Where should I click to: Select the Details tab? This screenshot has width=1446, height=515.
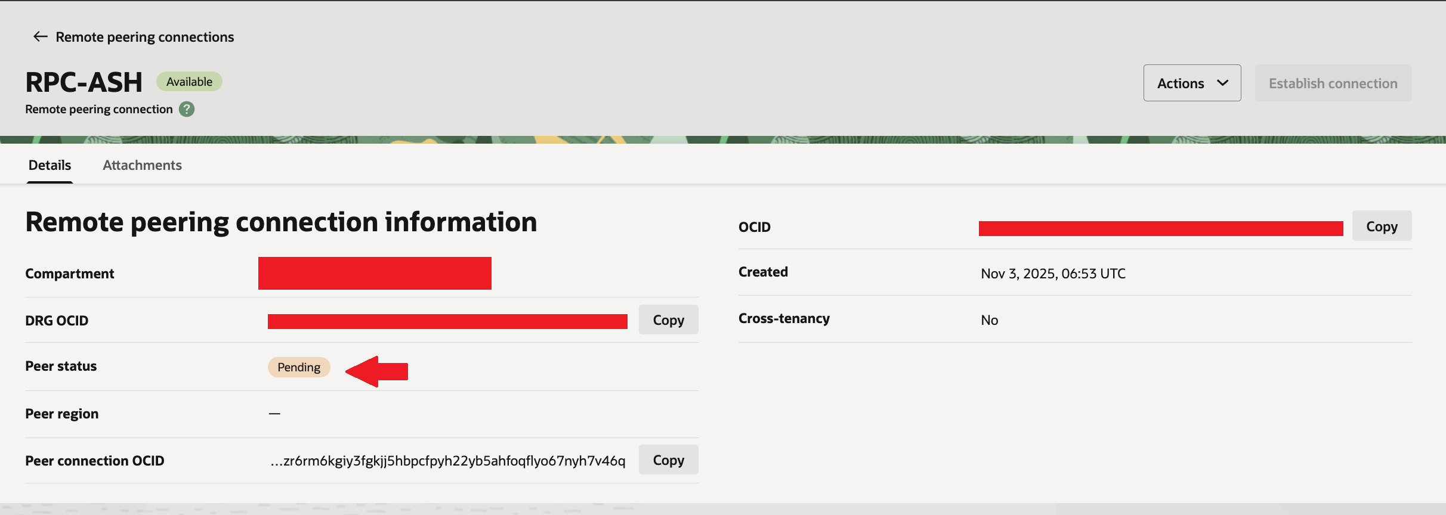coord(50,165)
